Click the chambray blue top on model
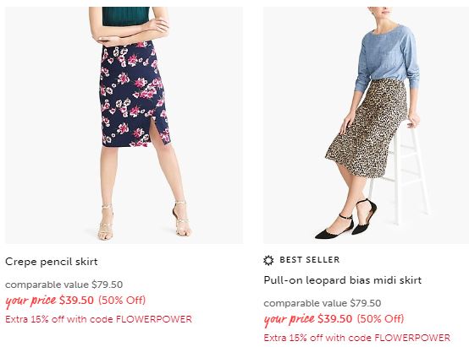 (388, 57)
